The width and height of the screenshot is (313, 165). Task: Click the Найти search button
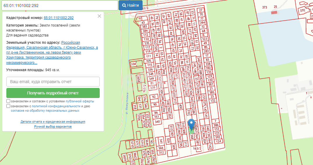coord(130,5)
